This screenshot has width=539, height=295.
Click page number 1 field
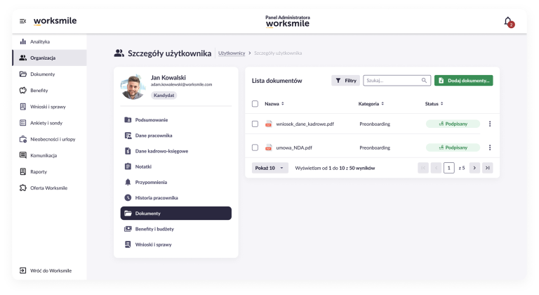pos(448,168)
